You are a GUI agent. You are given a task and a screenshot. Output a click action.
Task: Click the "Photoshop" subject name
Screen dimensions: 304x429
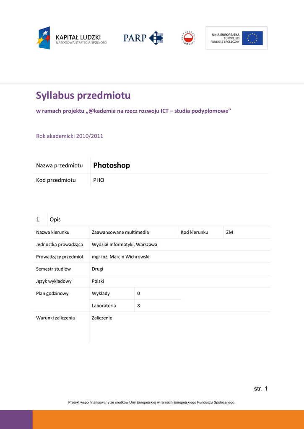coord(112,165)
